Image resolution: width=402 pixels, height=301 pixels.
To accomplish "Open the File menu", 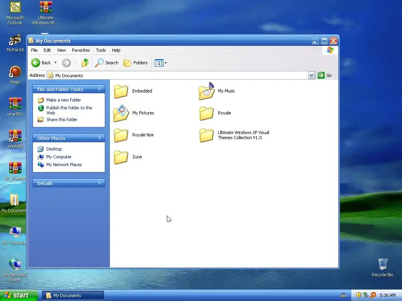I will (x=34, y=50).
